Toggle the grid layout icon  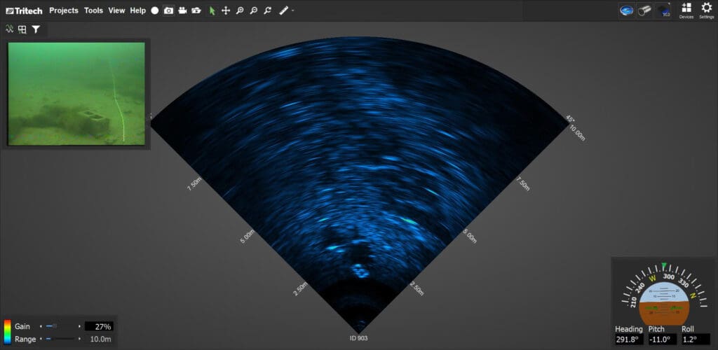coord(22,29)
